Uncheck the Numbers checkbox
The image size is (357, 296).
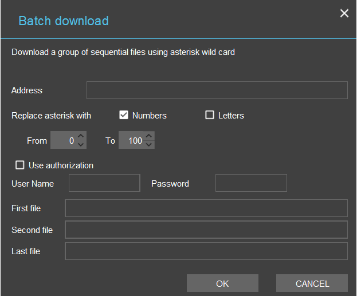[x=124, y=115]
